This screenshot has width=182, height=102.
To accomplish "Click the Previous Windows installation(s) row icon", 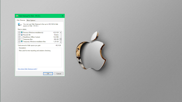I will (x=22, y=32).
